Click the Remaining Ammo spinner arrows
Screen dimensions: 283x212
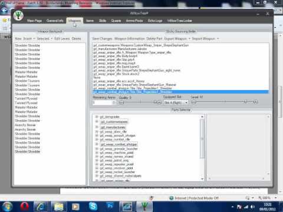114,102
